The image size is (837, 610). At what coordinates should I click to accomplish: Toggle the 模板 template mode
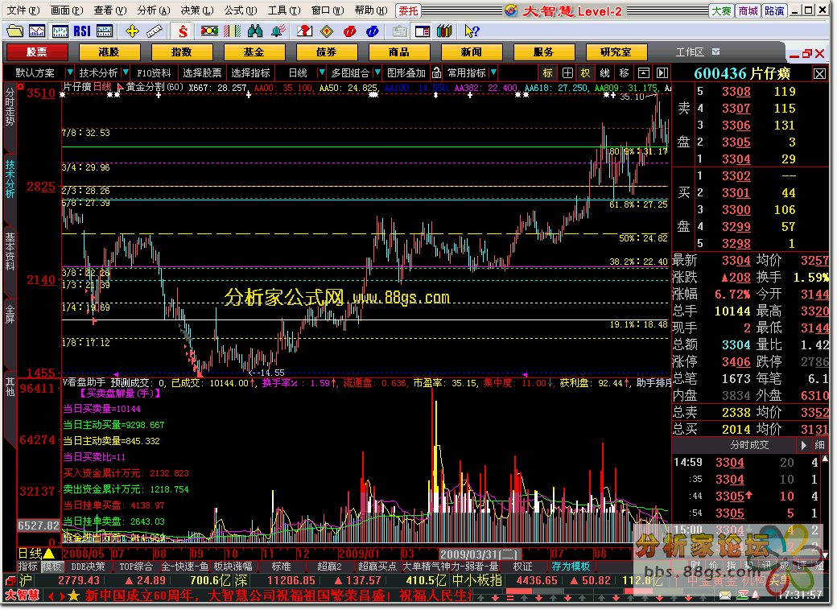coord(52,567)
